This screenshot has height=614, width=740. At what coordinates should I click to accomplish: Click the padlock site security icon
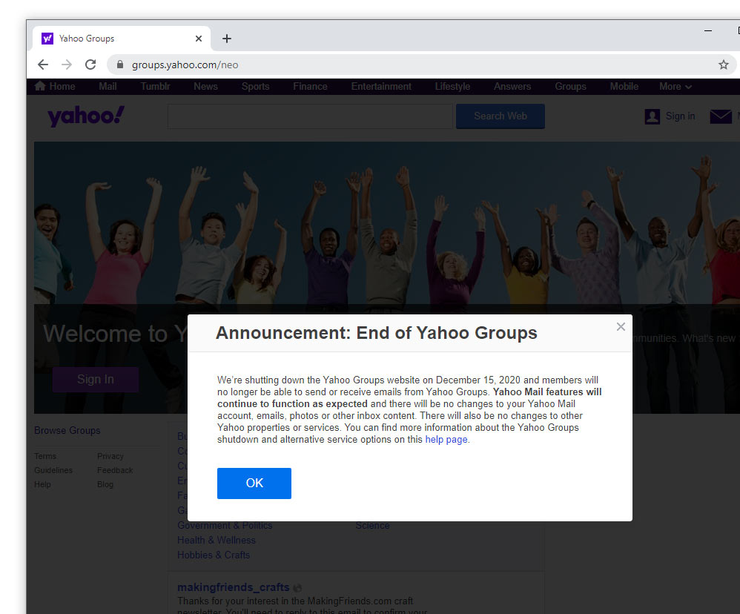(120, 65)
